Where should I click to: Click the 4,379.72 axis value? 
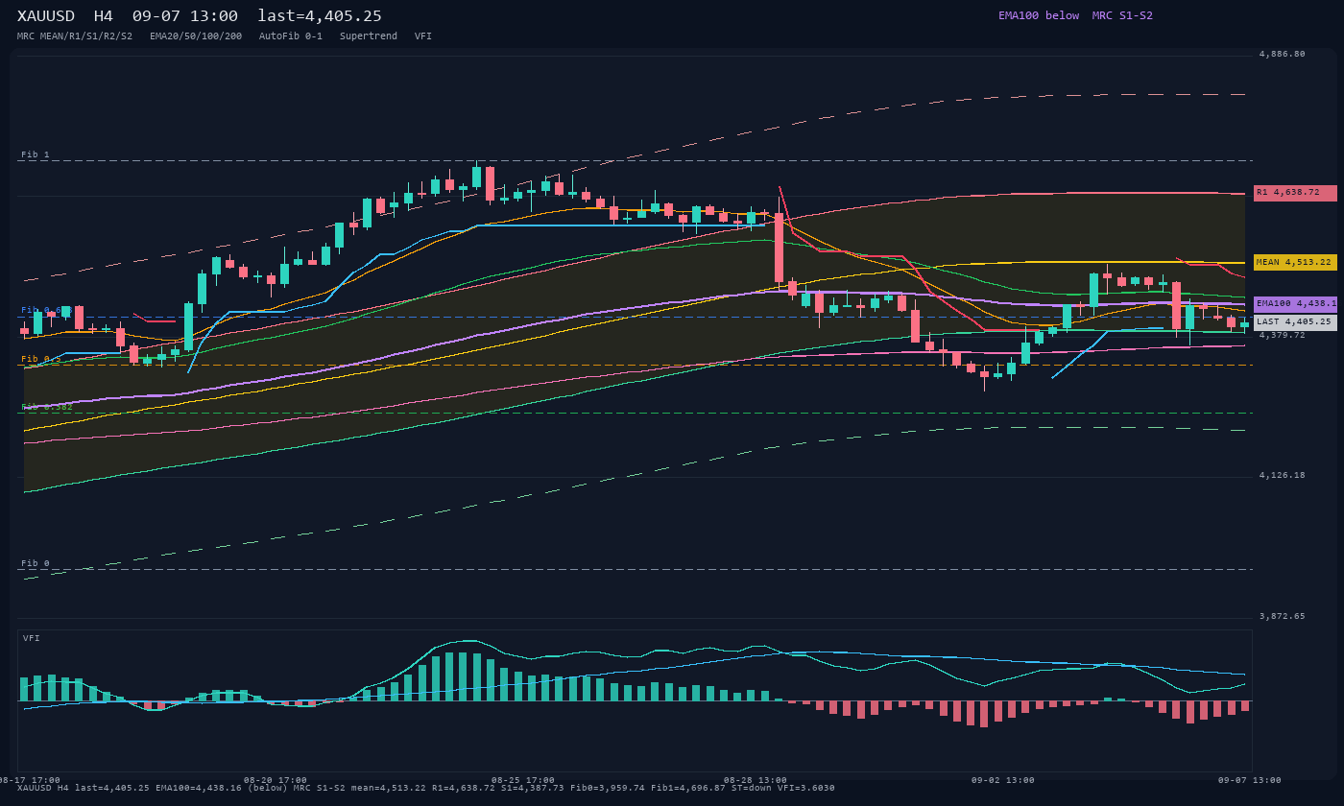click(x=1283, y=335)
